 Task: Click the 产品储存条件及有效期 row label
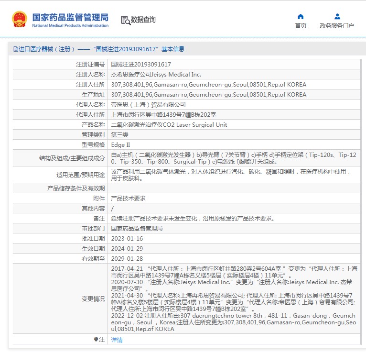[76, 188]
